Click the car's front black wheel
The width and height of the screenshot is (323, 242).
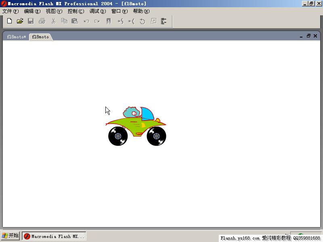click(x=156, y=136)
